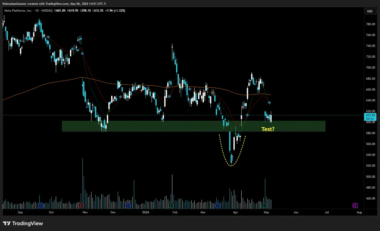Select the green support zone rectangle

click(193, 126)
